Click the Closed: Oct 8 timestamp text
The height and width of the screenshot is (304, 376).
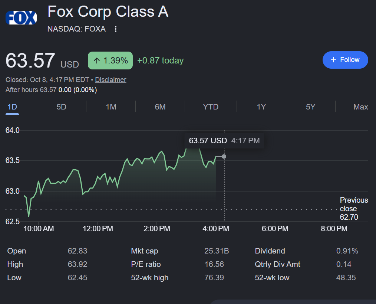tap(47, 80)
